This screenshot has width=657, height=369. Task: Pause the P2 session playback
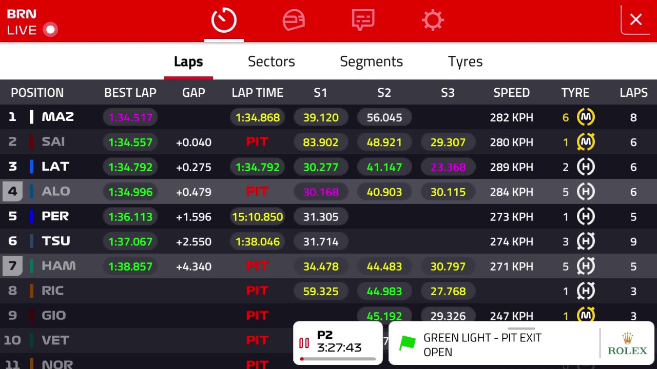tap(304, 343)
